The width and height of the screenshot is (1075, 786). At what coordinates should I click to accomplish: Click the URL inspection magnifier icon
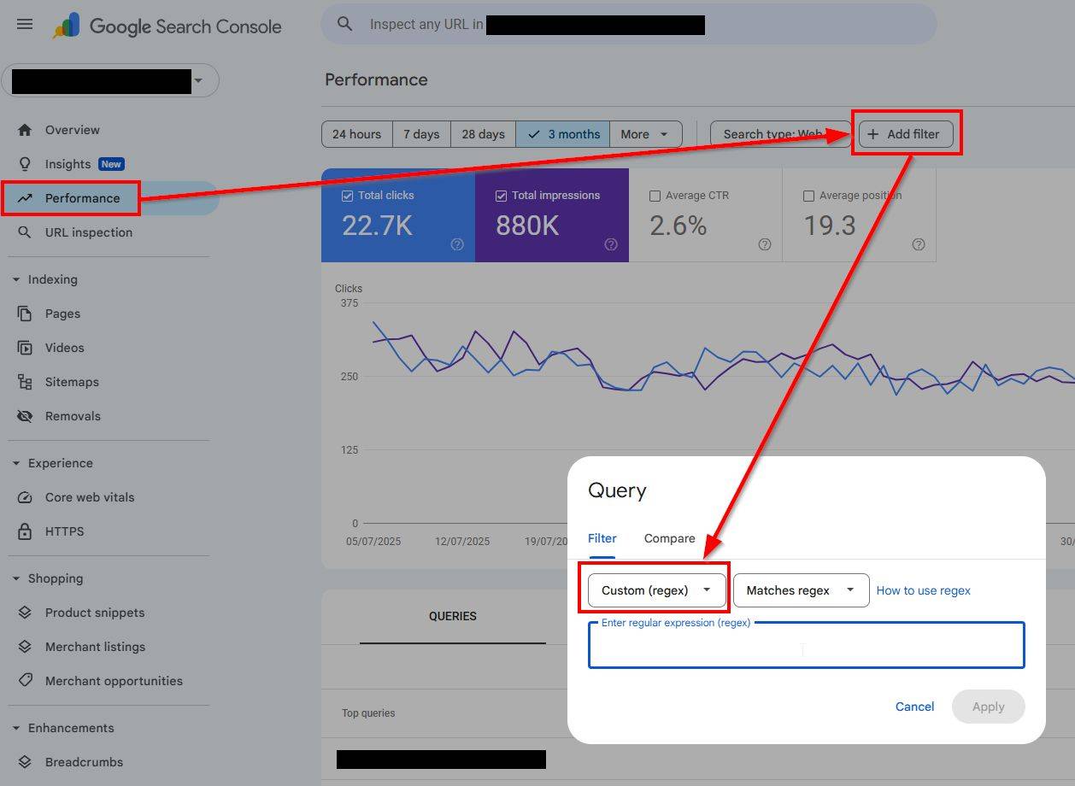click(25, 232)
